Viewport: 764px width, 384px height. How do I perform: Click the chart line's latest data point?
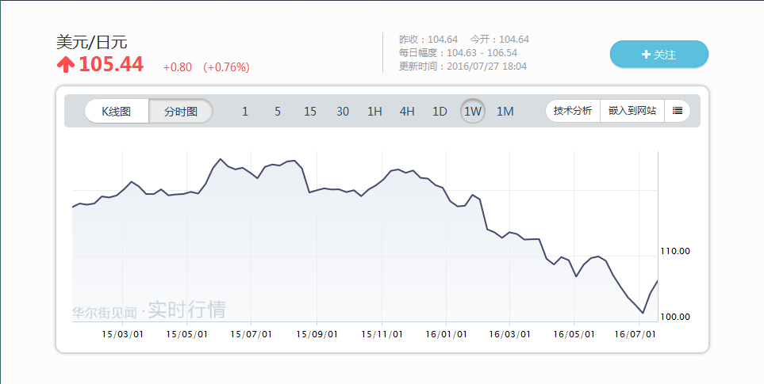pos(658,281)
